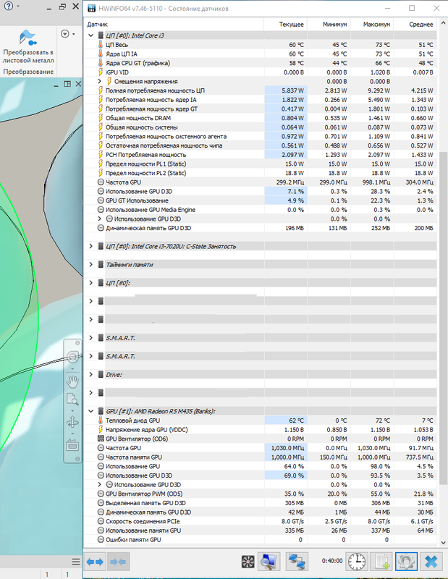This screenshot has width=448, height=579.
Task: Click the circle icon beside Частота памяти GPU
Action: [x=101, y=457]
